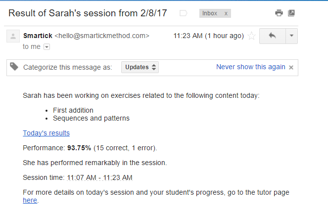The height and width of the screenshot is (213, 328).
Task: Follow the 'here' tutor page link
Action: point(30,200)
